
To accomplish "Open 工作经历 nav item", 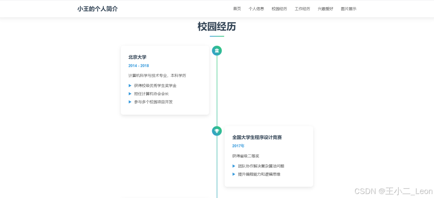I will tap(302, 9).
